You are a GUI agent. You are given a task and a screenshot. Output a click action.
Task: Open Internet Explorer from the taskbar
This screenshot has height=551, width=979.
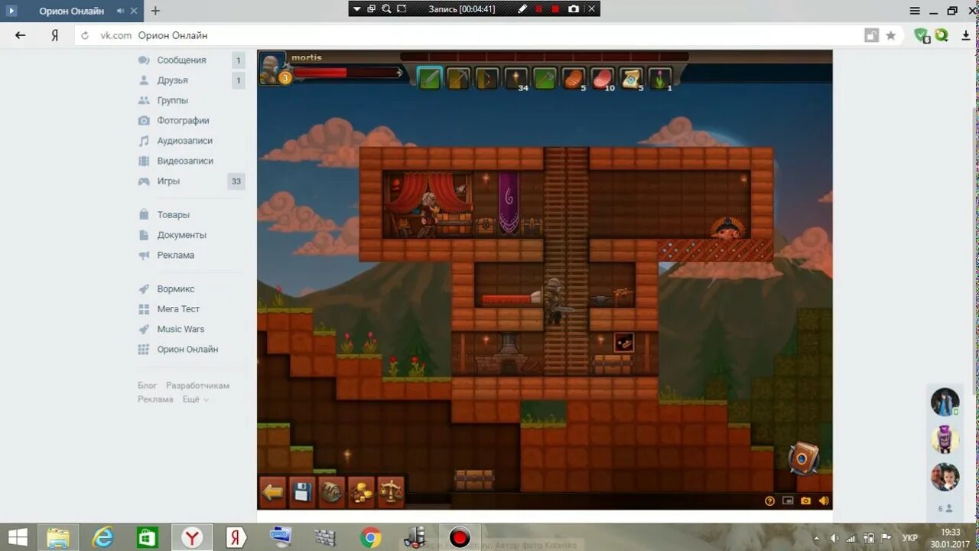(x=102, y=537)
